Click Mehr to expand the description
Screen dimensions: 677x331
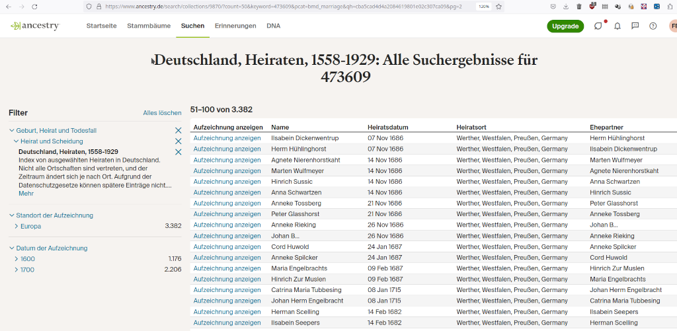tap(26, 194)
